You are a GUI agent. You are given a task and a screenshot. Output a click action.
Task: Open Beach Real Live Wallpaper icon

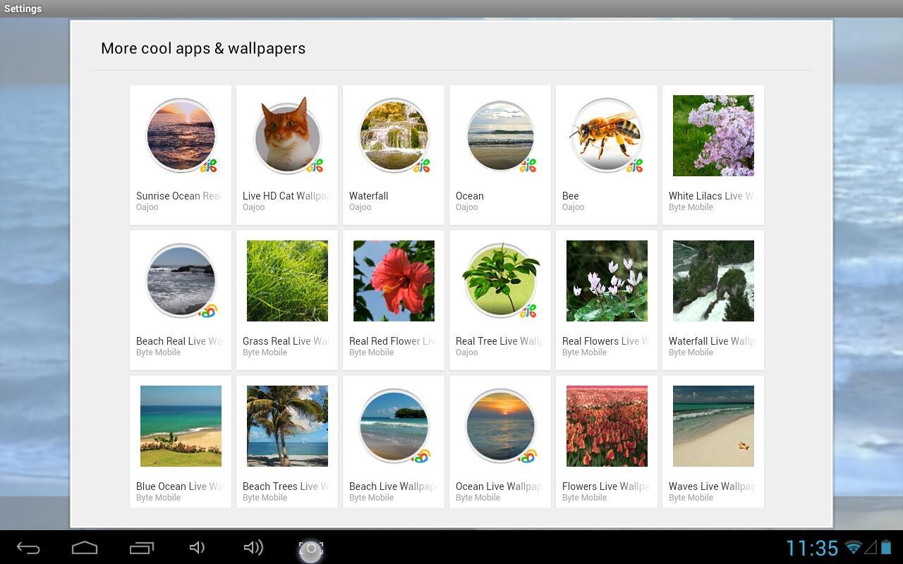[181, 281]
